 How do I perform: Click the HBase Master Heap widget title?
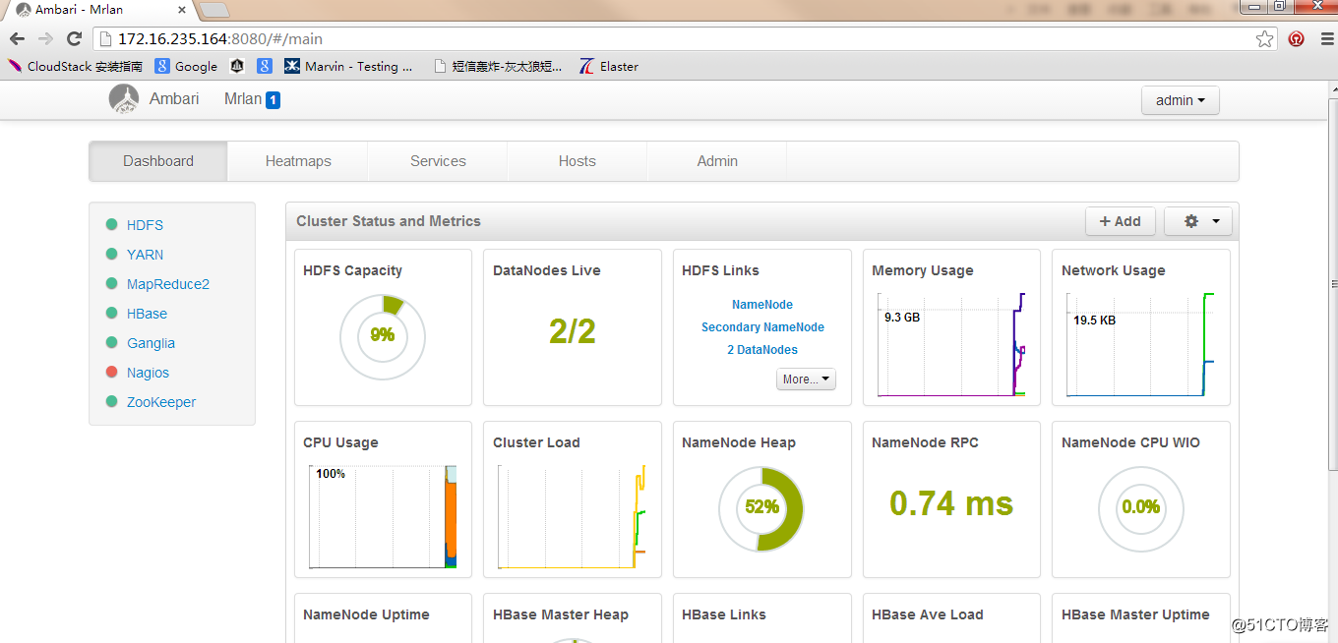tap(561, 614)
